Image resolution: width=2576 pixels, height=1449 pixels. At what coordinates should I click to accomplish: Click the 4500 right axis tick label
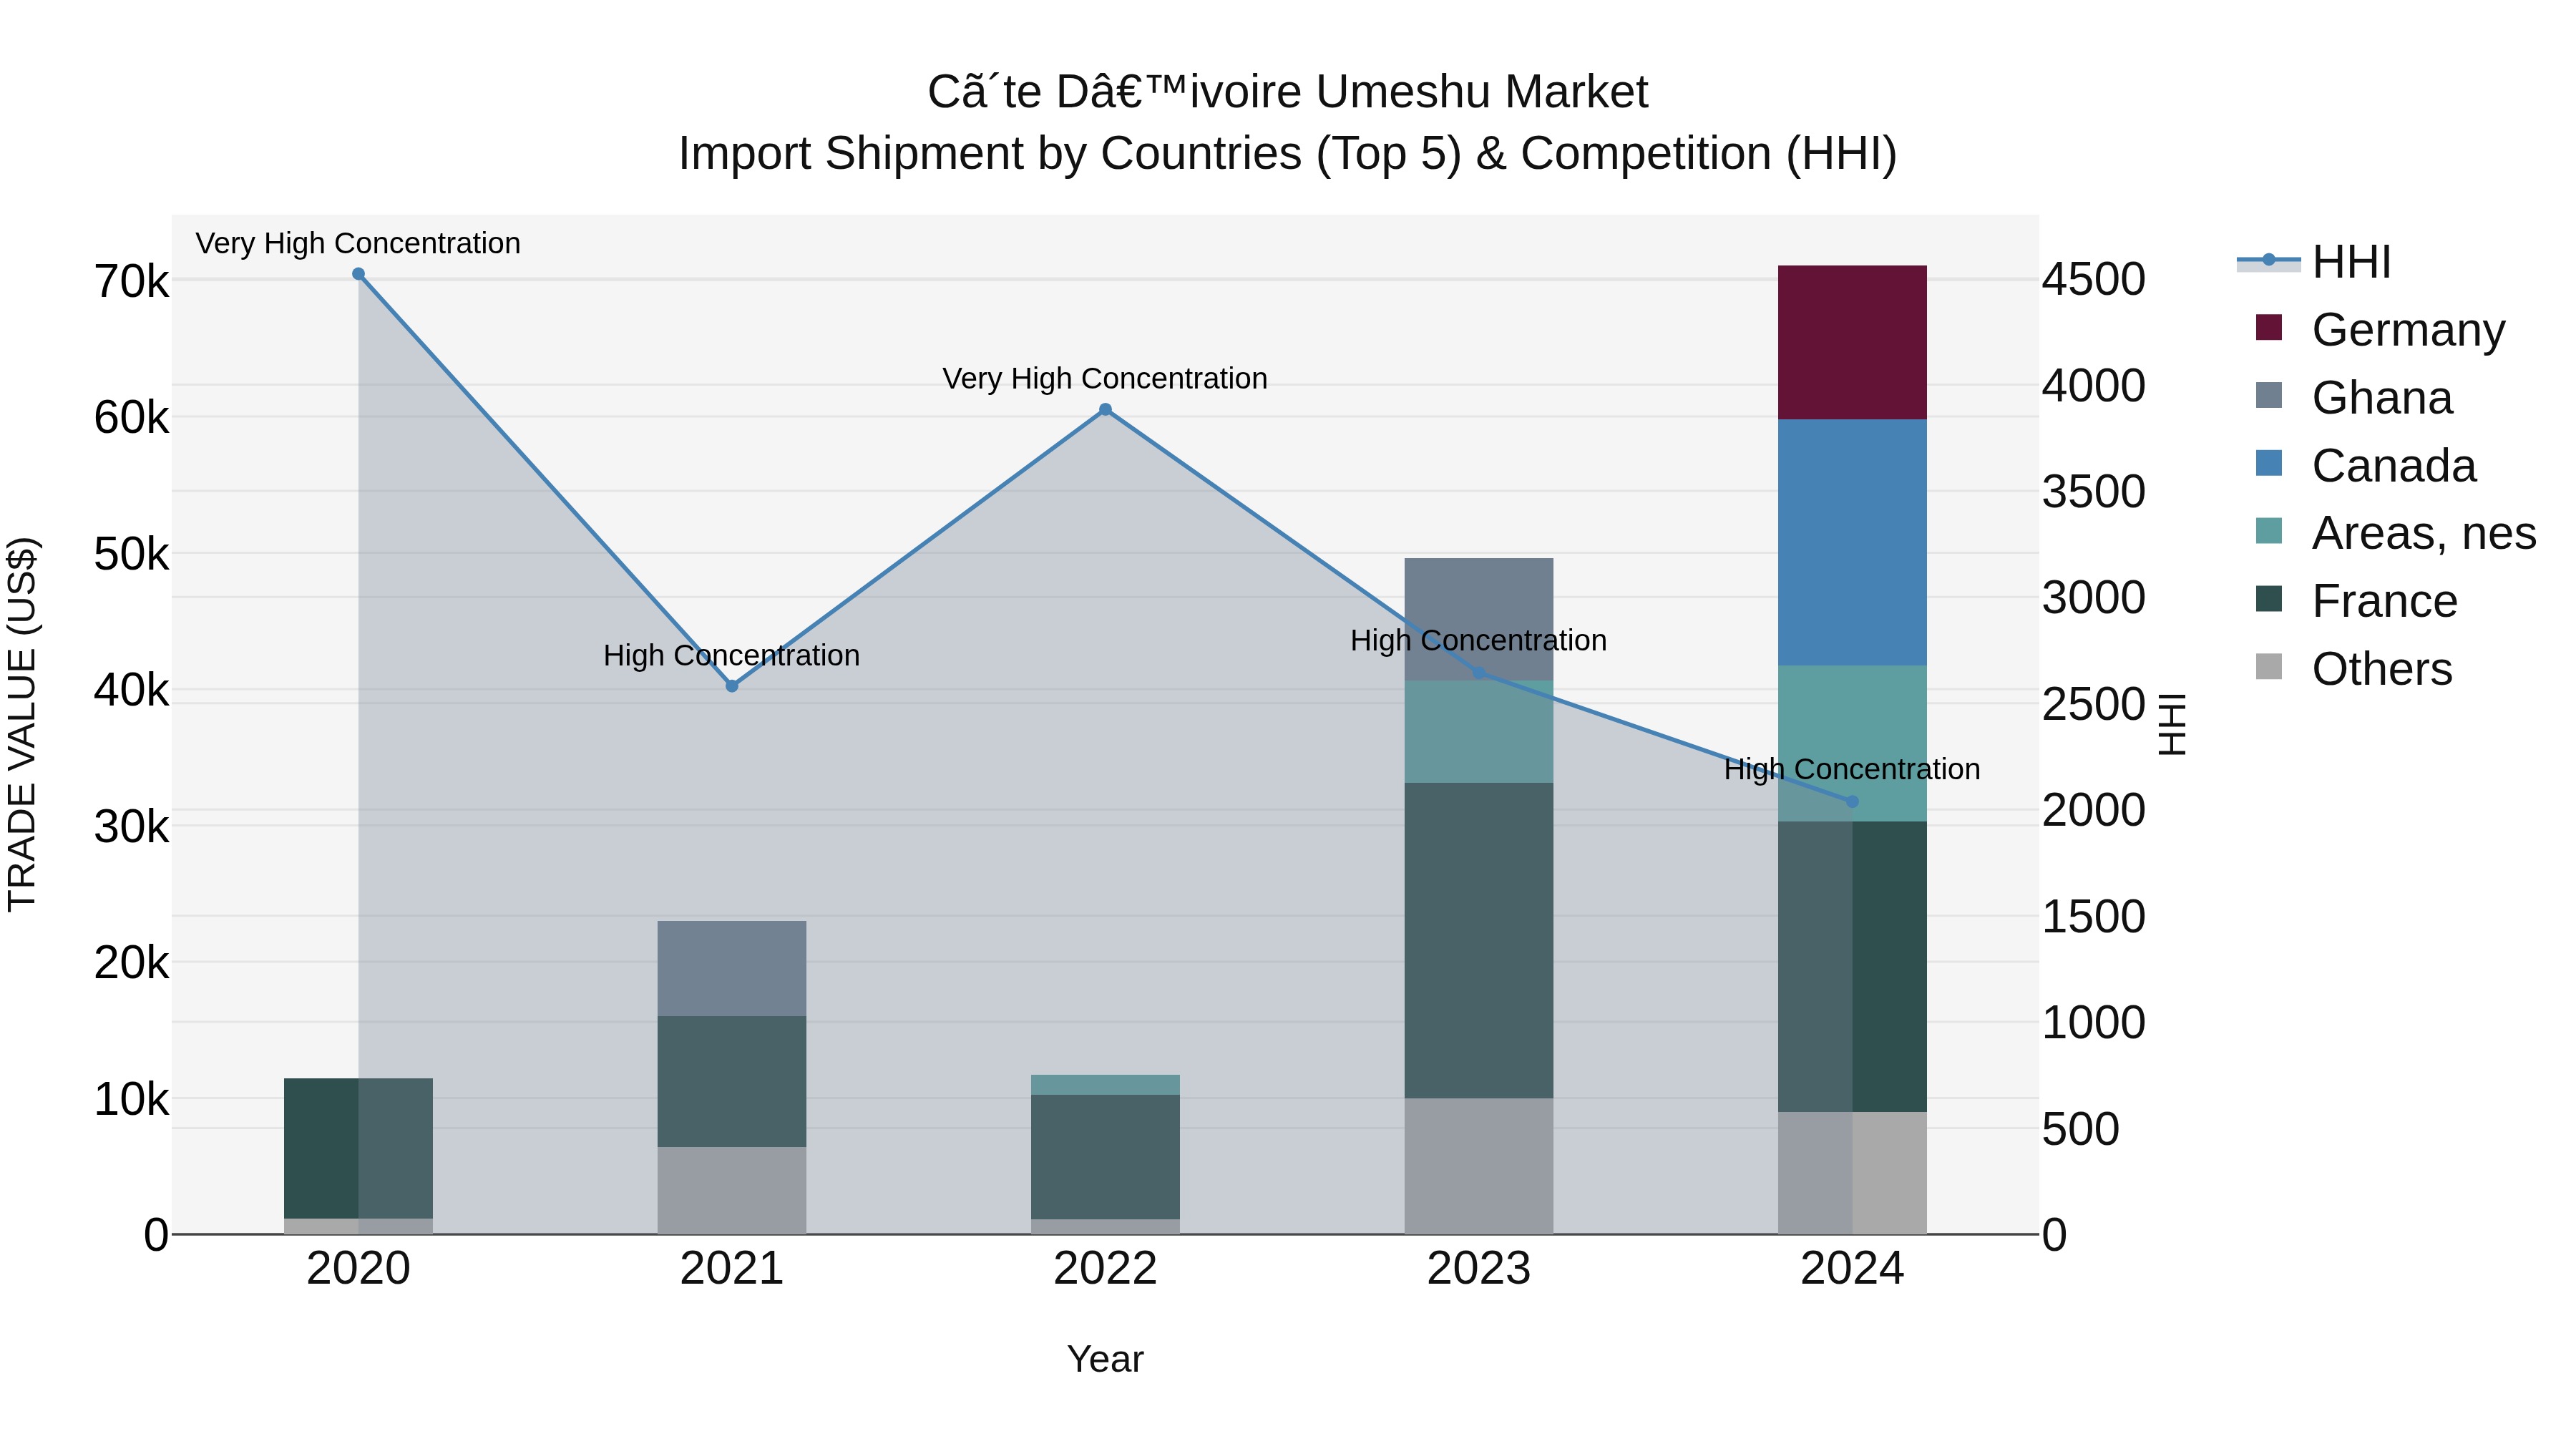pos(2094,279)
